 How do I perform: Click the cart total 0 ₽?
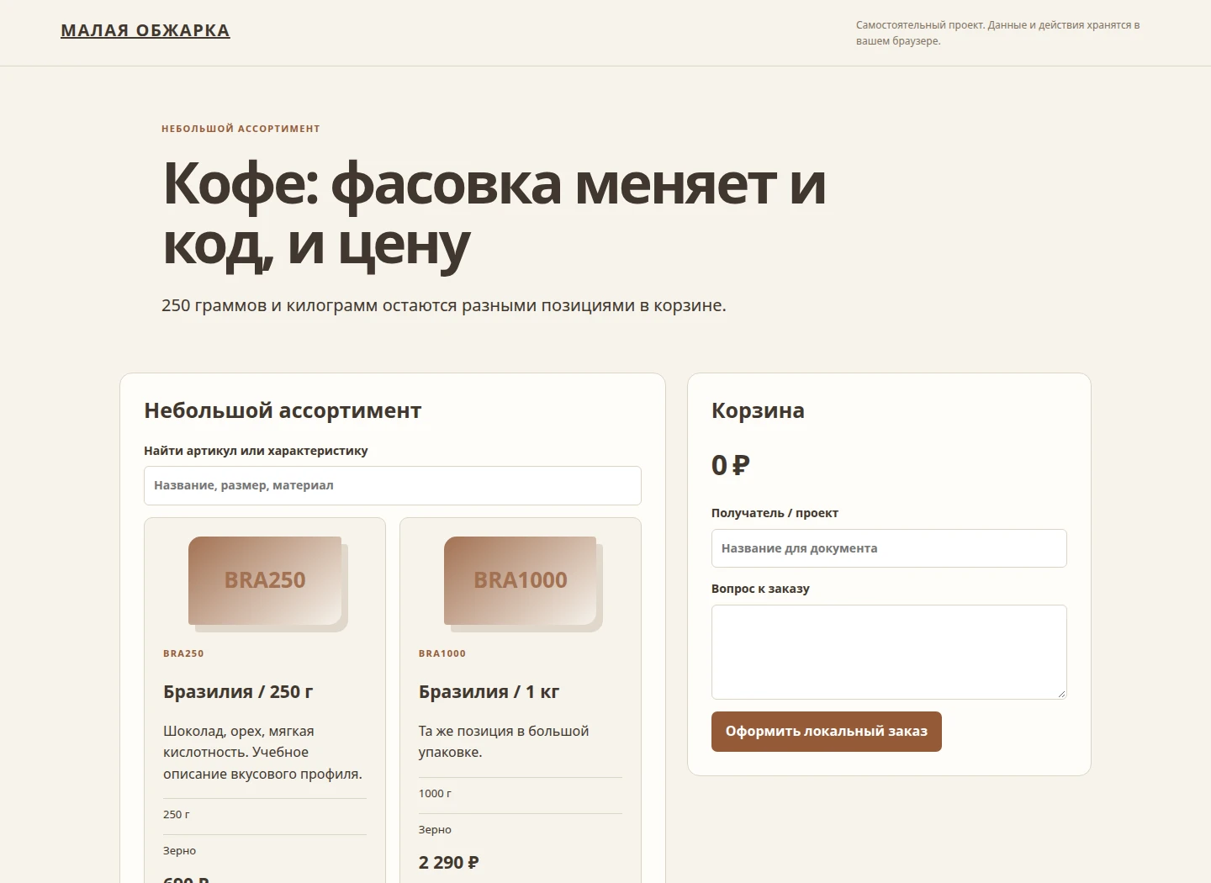click(x=731, y=465)
